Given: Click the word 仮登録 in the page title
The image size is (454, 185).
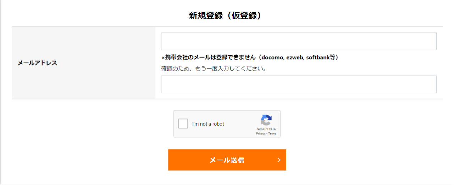Looking at the screenshot, I should [242, 16].
